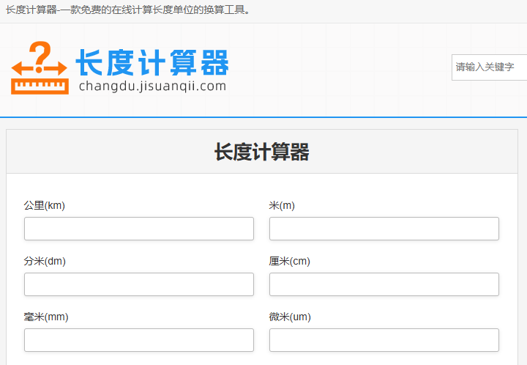Click the blue 长度计算器 logo title
Screen dimensions: 527x365
pyautogui.click(x=152, y=63)
